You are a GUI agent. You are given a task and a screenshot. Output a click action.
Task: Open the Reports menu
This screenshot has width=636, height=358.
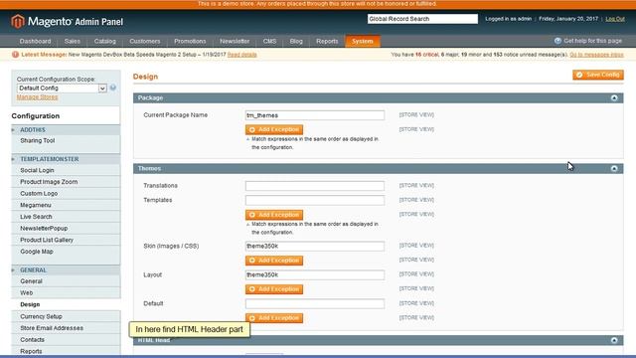click(x=327, y=41)
